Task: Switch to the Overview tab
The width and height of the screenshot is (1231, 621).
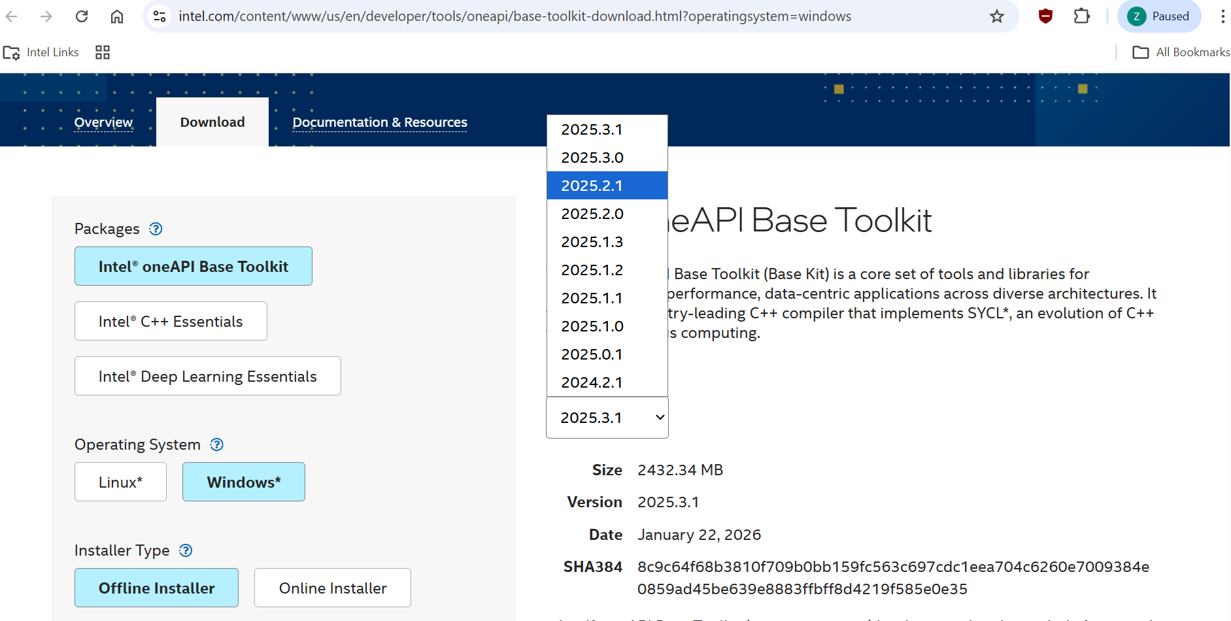Action: tap(103, 122)
